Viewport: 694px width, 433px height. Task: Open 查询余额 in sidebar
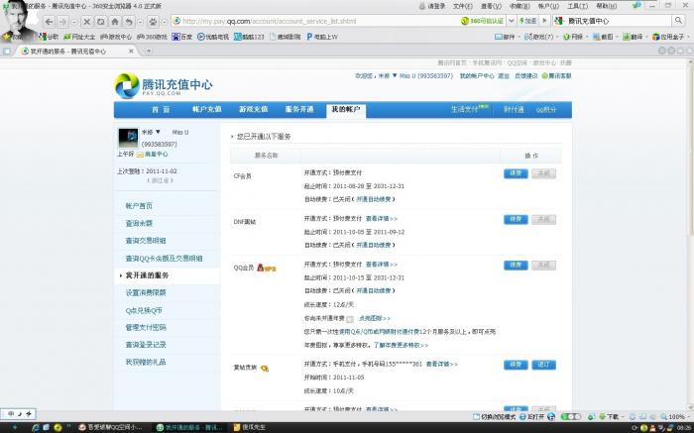pyautogui.click(x=139, y=223)
